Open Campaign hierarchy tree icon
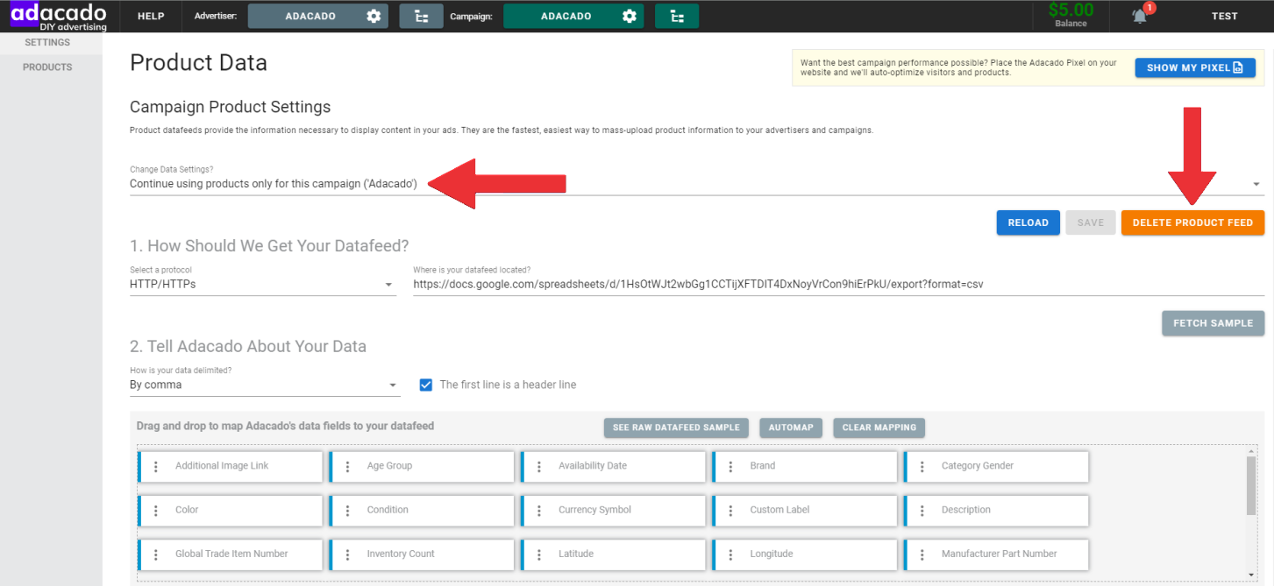The image size is (1274, 586). coord(677,16)
